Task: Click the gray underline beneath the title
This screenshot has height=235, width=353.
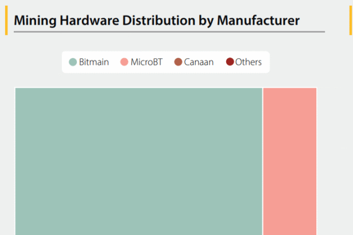Action: pos(169,32)
